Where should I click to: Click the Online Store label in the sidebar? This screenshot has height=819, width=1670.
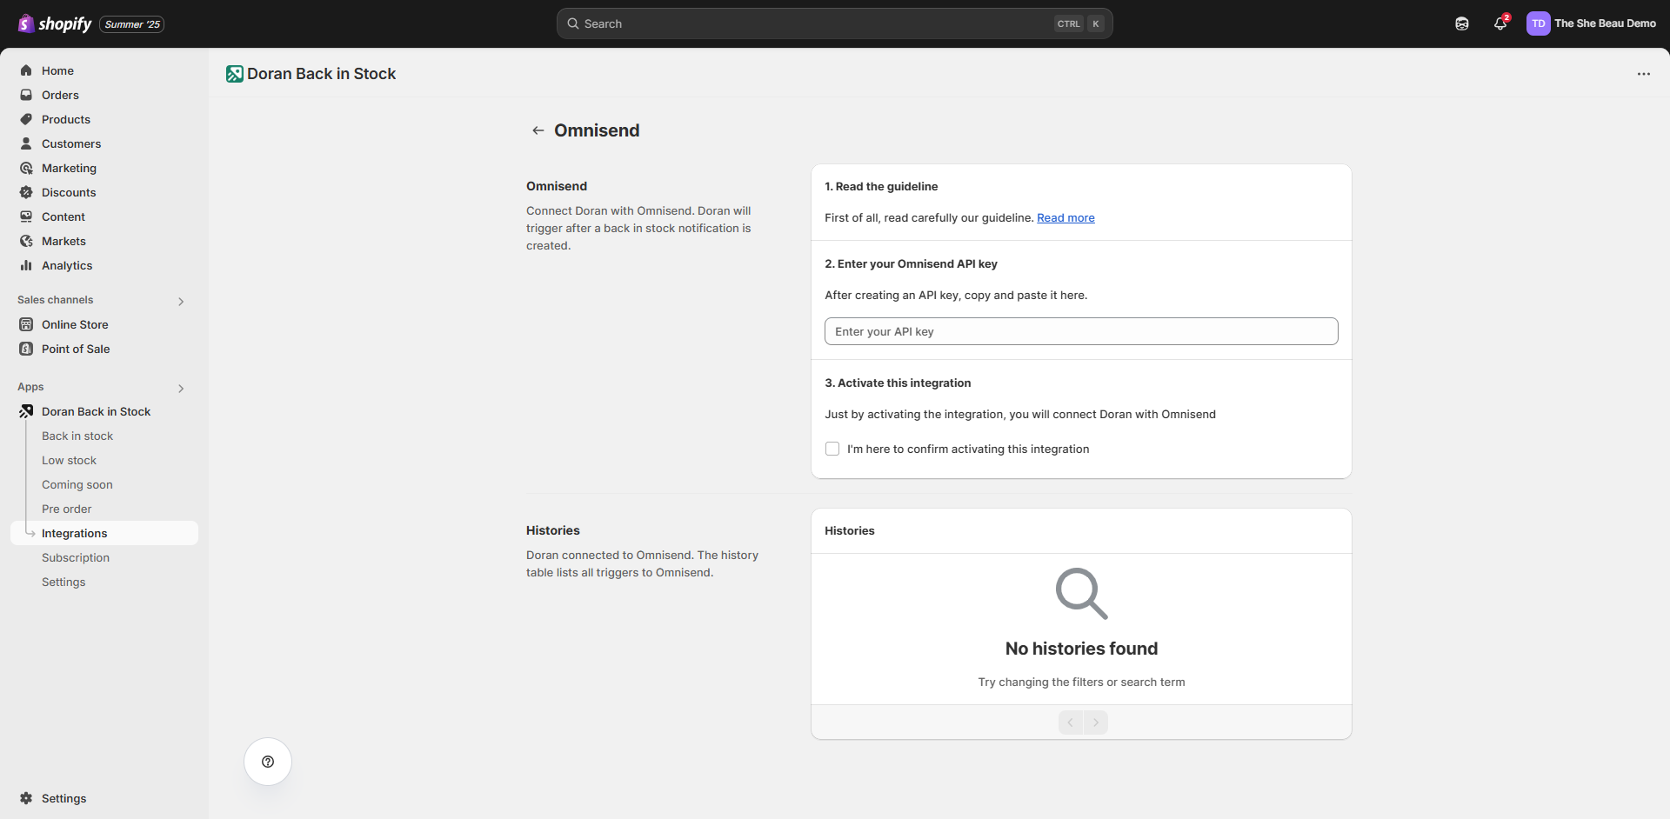point(75,324)
